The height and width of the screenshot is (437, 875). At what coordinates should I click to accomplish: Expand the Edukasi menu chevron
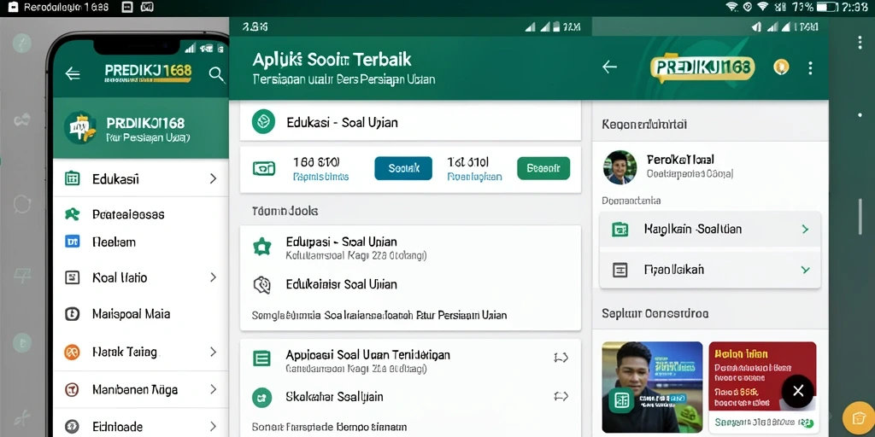pyautogui.click(x=213, y=178)
